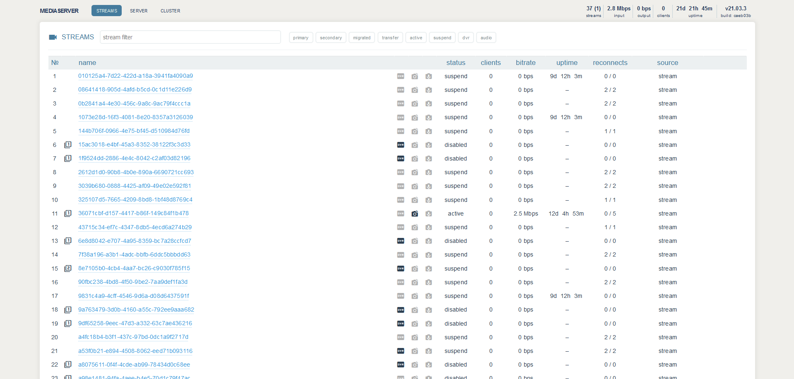Toggle the primary filter tag
The image size is (794, 379).
click(301, 38)
